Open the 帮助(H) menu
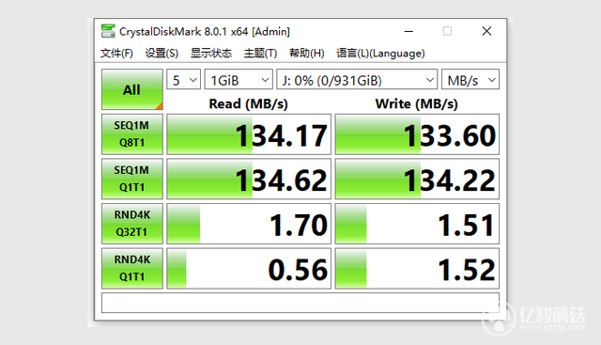The height and width of the screenshot is (345, 601). coord(307,53)
